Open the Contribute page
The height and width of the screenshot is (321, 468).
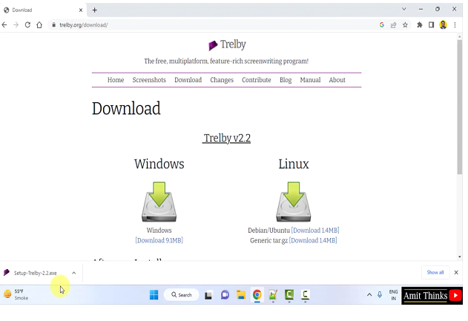[x=257, y=80]
